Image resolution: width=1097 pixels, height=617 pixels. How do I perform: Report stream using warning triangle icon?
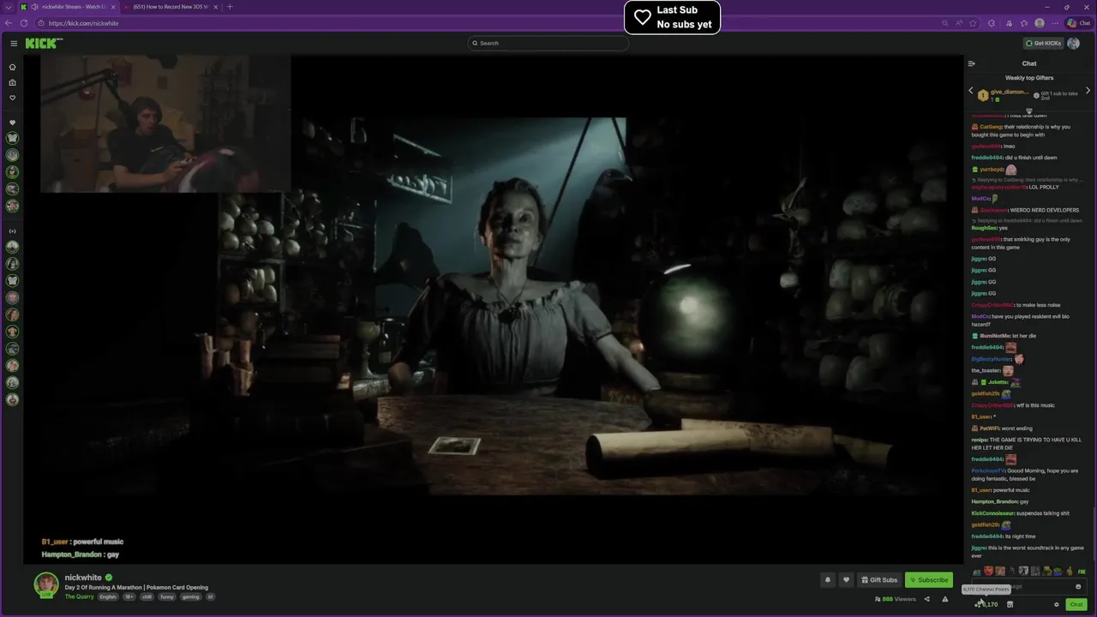coord(945,599)
